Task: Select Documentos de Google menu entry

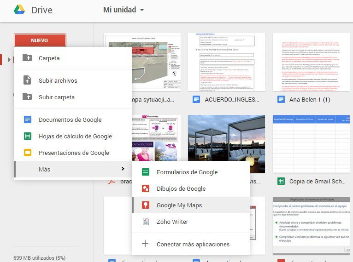Action: point(73,120)
